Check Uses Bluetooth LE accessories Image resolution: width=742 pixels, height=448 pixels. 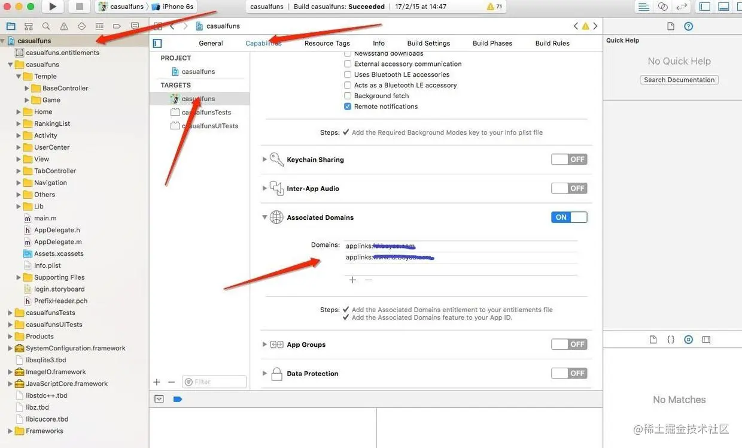click(x=348, y=74)
